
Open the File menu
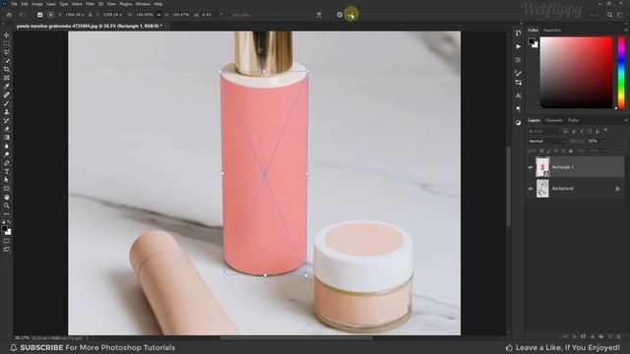[x=14, y=4]
